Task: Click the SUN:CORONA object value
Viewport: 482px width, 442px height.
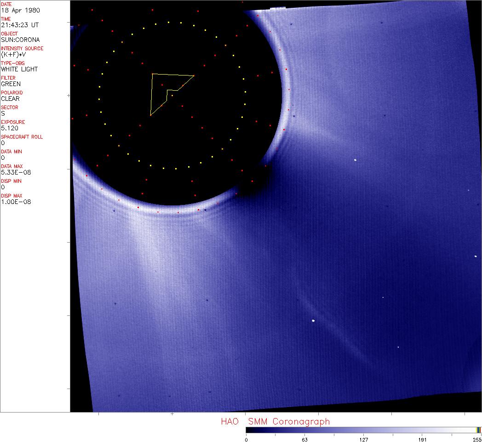Action: [x=20, y=40]
